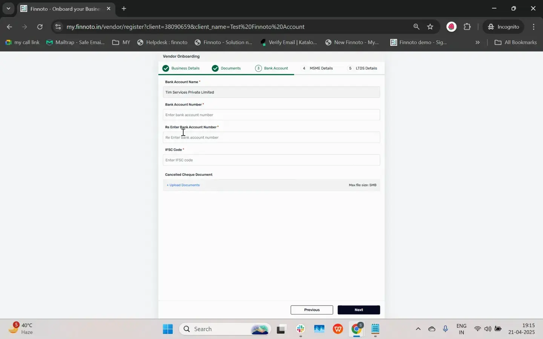Open the All Bookmarks folder
This screenshot has width=543, height=339.
click(515, 42)
